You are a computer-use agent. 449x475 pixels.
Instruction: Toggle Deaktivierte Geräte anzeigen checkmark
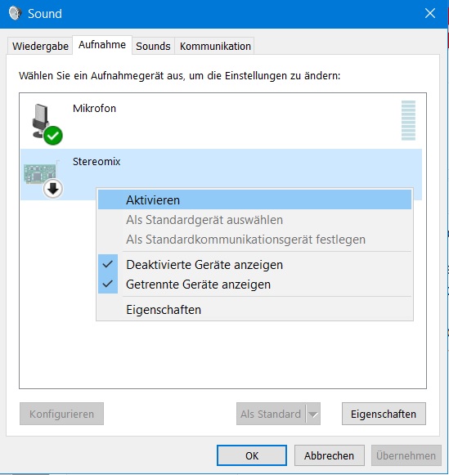(x=108, y=264)
